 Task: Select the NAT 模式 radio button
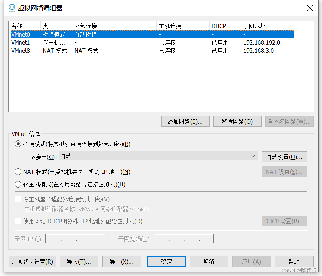18,171
